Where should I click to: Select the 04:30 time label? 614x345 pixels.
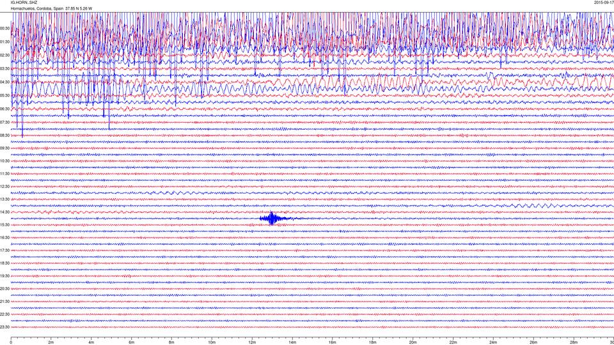(4, 82)
